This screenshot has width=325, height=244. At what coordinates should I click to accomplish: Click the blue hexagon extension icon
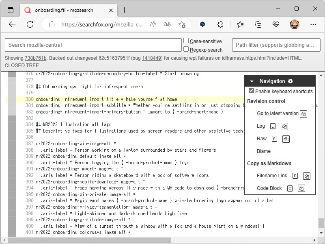(x=202, y=24)
